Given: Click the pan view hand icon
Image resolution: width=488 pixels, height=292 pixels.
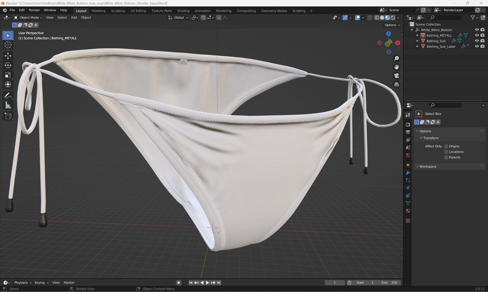Looking at the screenshot, I should (396, 67).
